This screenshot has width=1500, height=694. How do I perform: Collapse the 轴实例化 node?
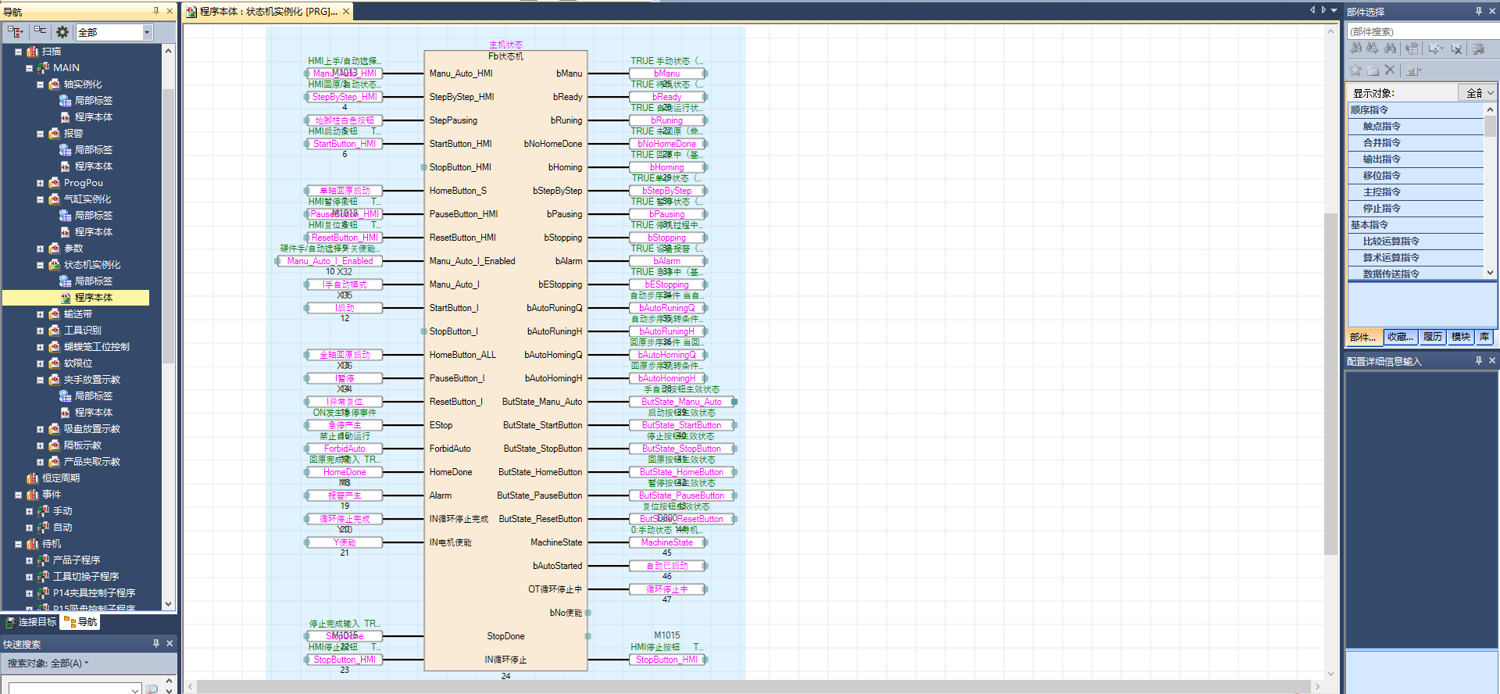point(40,84)
